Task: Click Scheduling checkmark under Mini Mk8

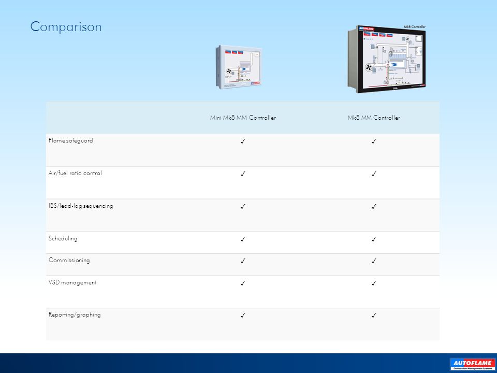Action: pos(243,239)
